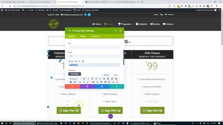
Task: Toggle the settings panel snap/expand icon
Action: [x=121, y=31]
